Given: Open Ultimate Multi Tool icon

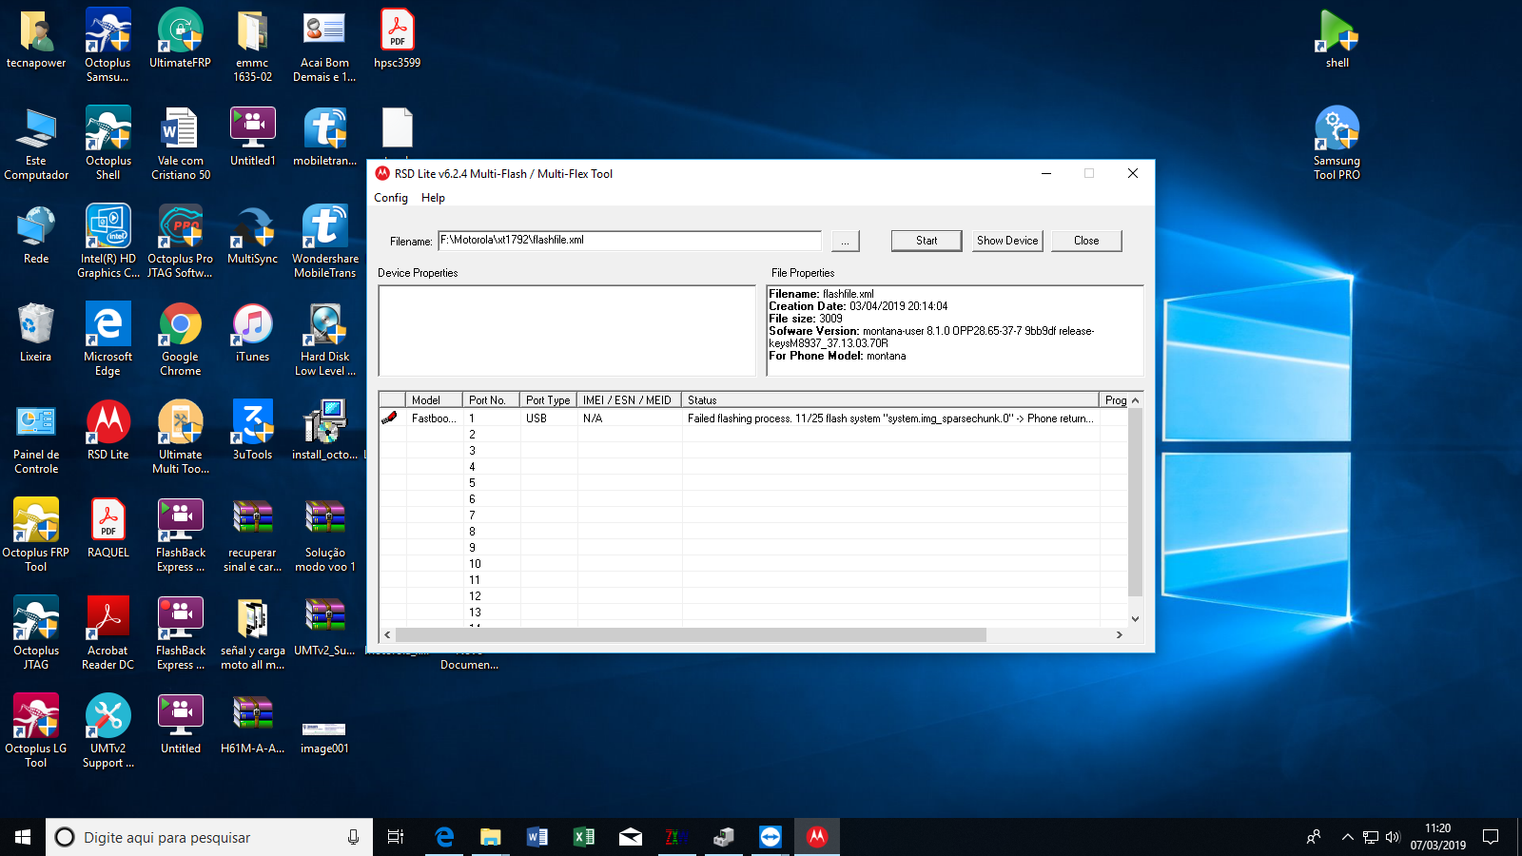Looking at the screenshot, I should point(180,437).
